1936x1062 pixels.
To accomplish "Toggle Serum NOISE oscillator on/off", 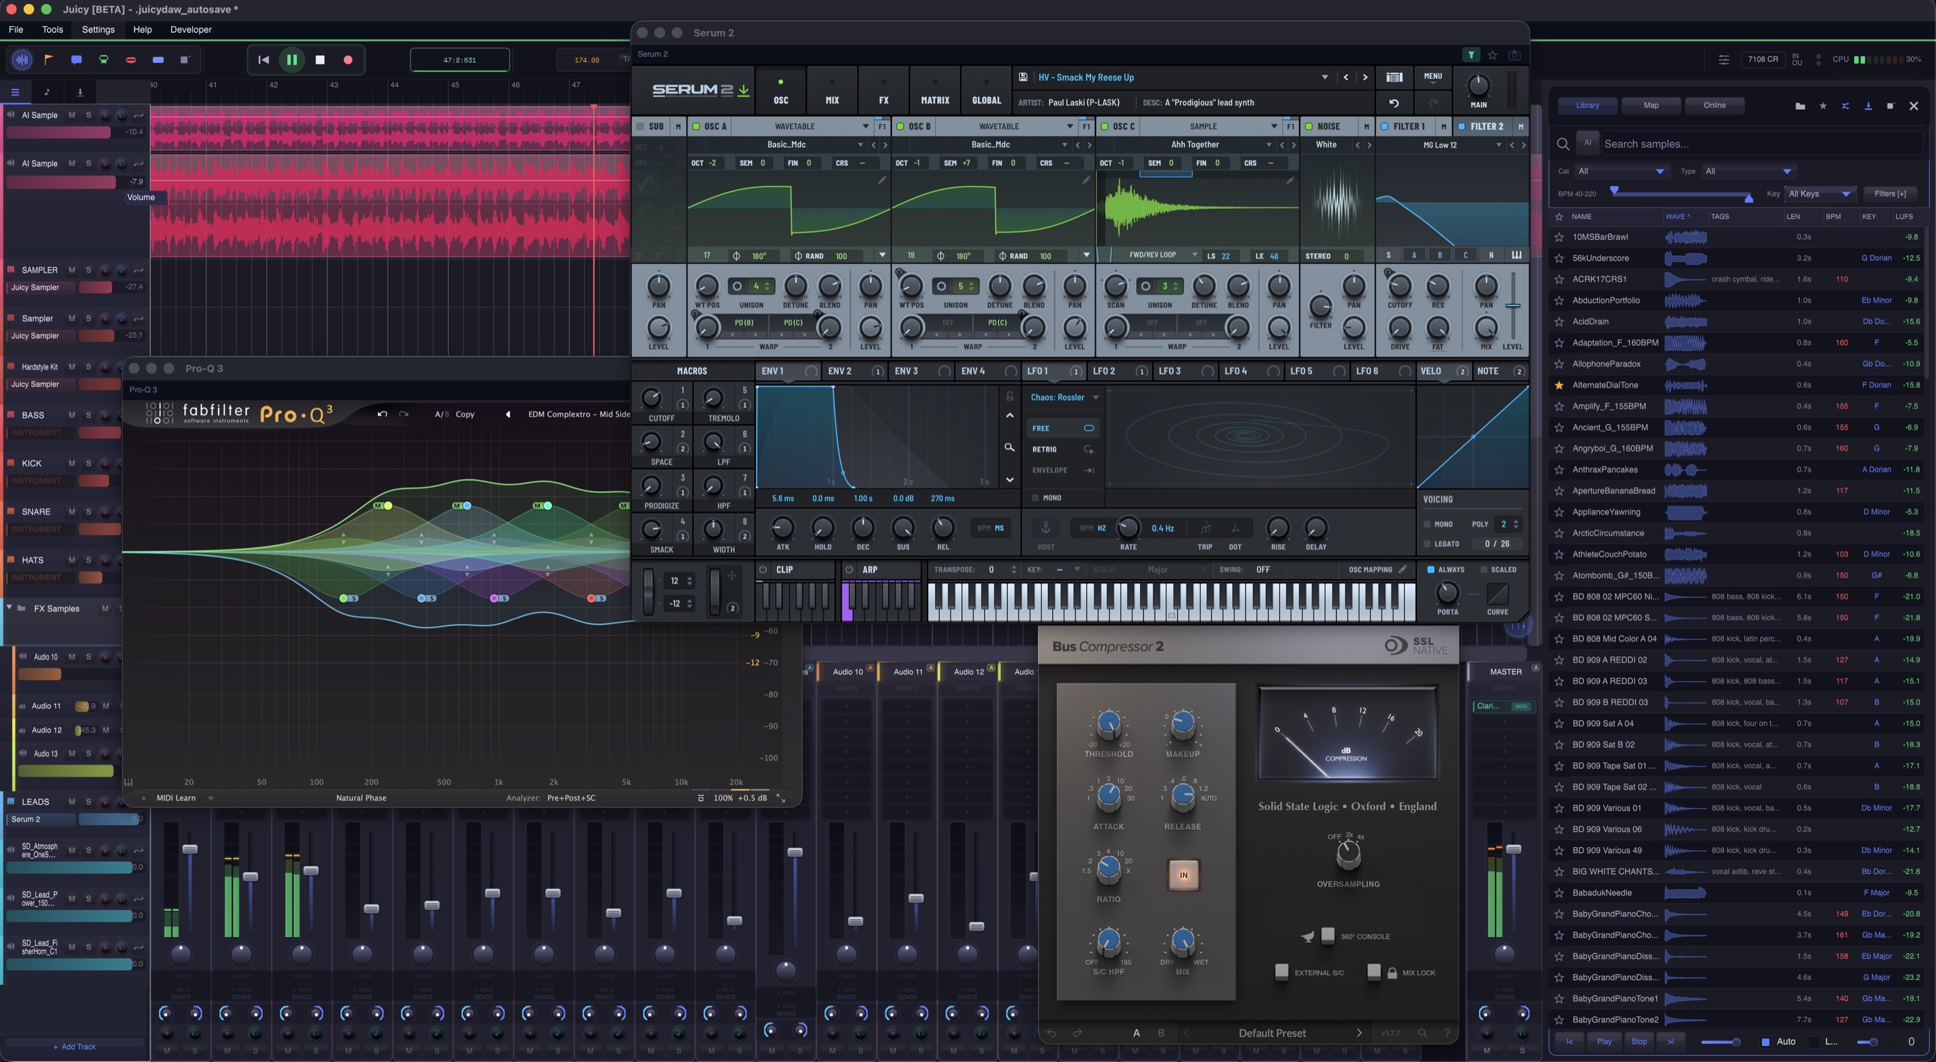I will (x=1308, y=126).
